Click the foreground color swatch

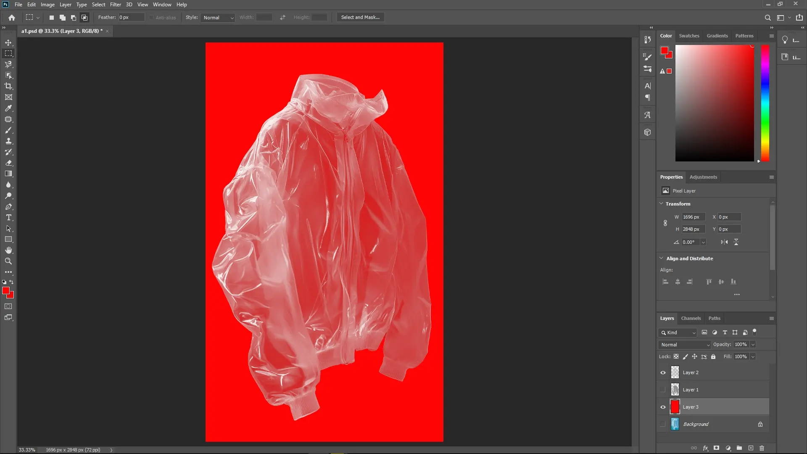click(7, 291)
